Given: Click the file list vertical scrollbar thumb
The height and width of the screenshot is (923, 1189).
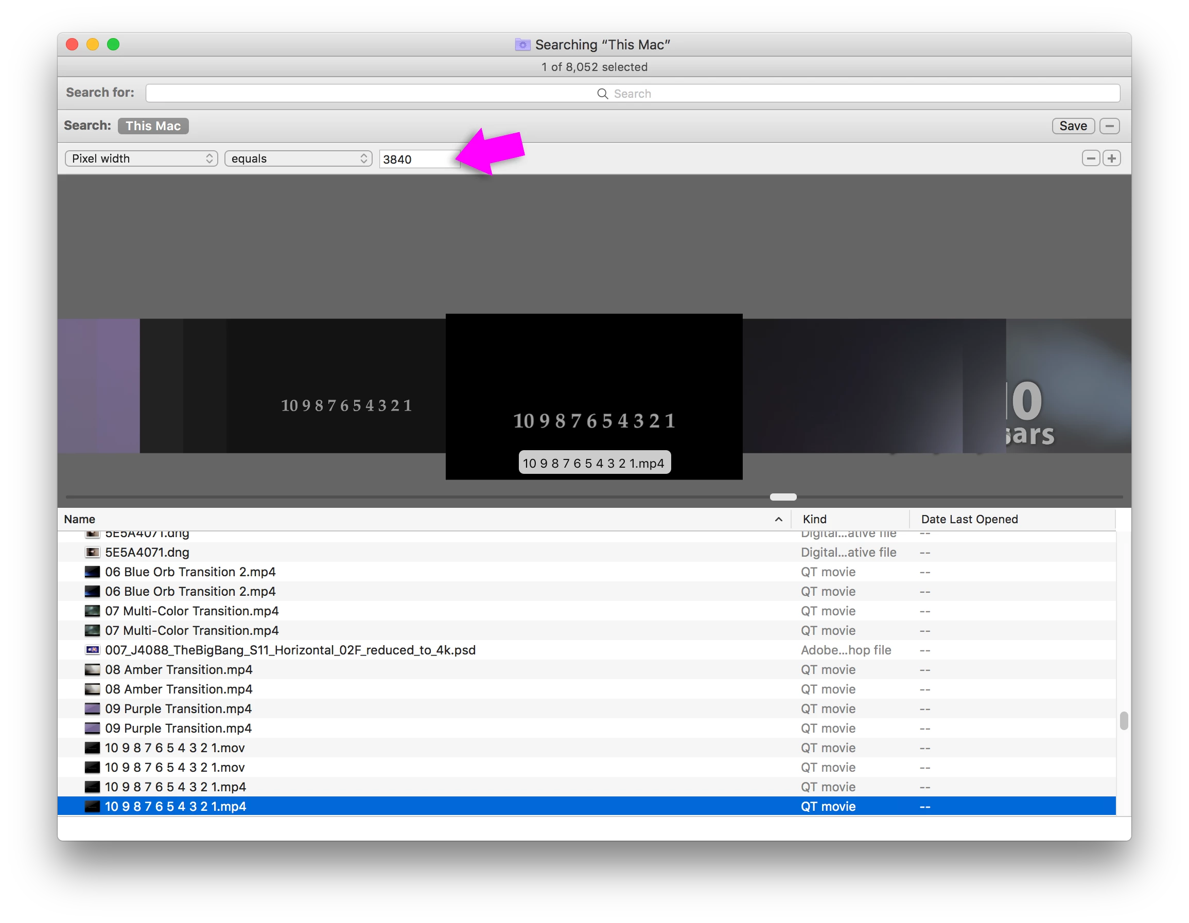Looking at the screenshot, I should click(1123, 721).
